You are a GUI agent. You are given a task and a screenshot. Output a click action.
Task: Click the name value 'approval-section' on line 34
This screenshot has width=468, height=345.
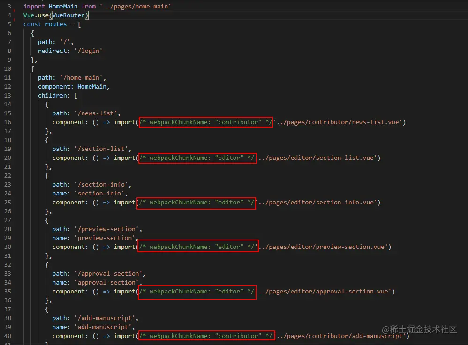click(x=106, y=283)
